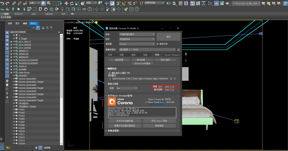Toggle the Angle Snap icon
The image size is (288, 151).
point(124,3)
